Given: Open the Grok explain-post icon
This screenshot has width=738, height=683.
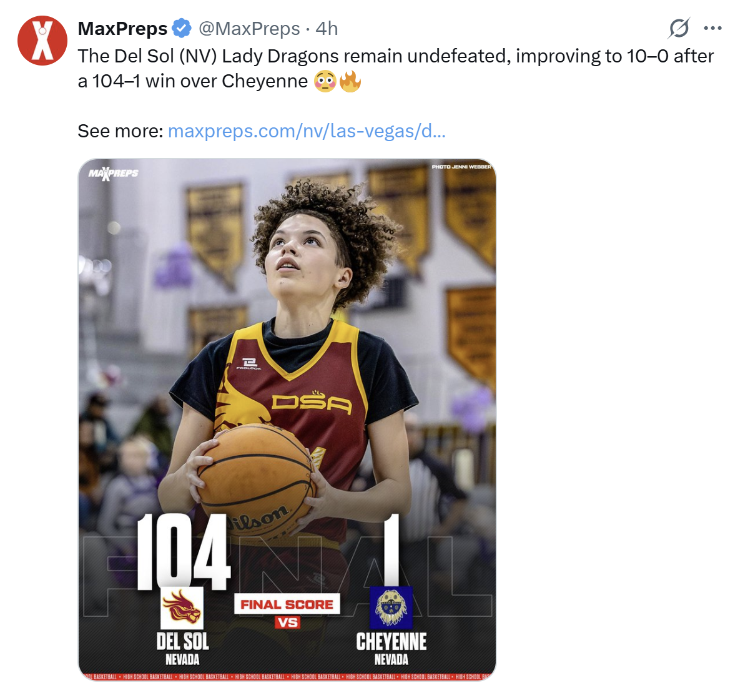Looking at the screenshot, I should pos(679,27).
